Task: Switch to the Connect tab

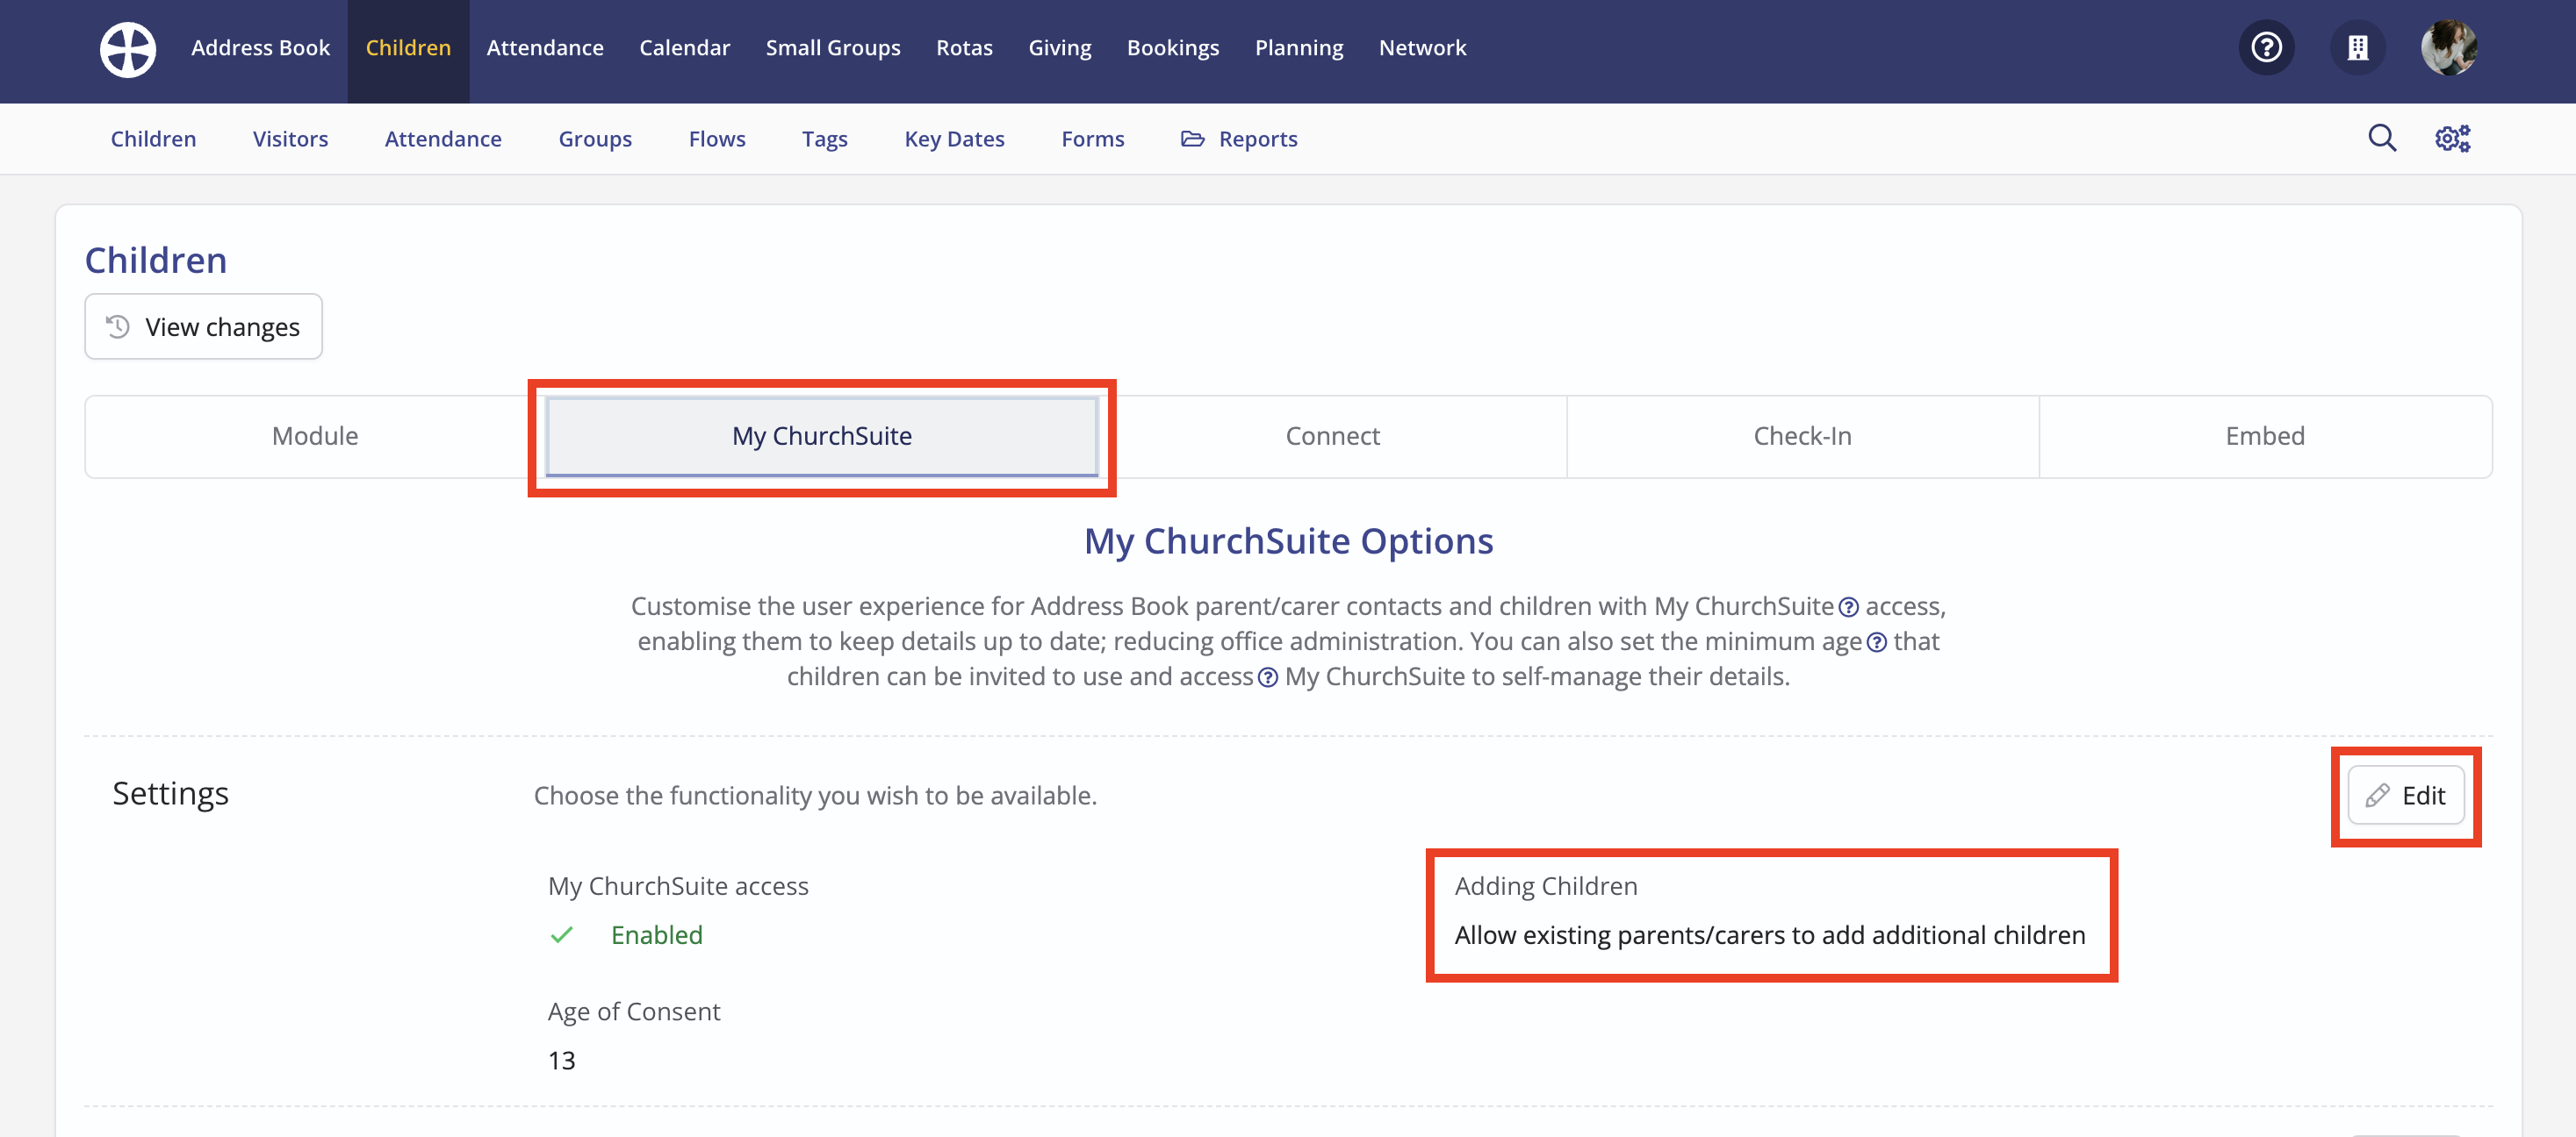Action: [x=1332, y=437]
